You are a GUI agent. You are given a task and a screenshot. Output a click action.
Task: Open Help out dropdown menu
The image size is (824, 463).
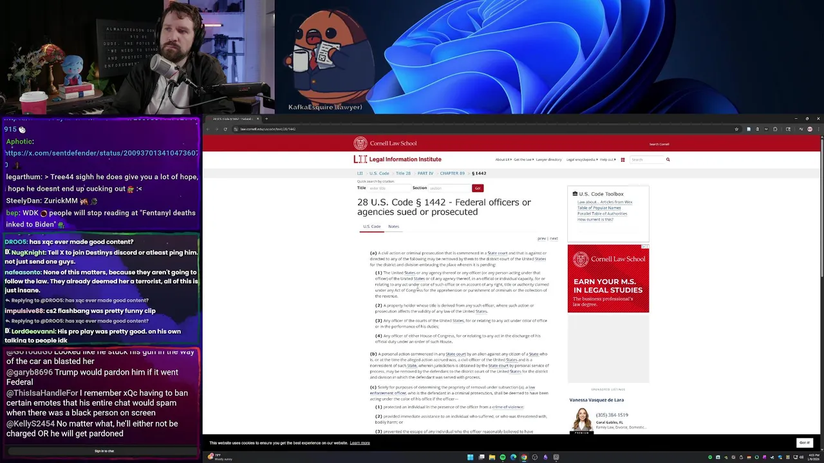[608, 159]
